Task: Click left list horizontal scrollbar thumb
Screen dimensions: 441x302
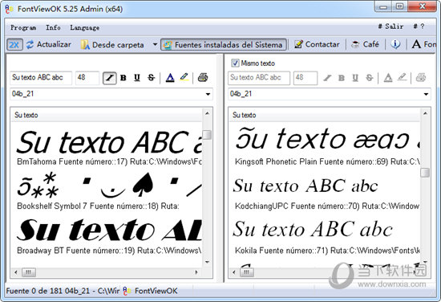Action: click(x=28, y=272)
